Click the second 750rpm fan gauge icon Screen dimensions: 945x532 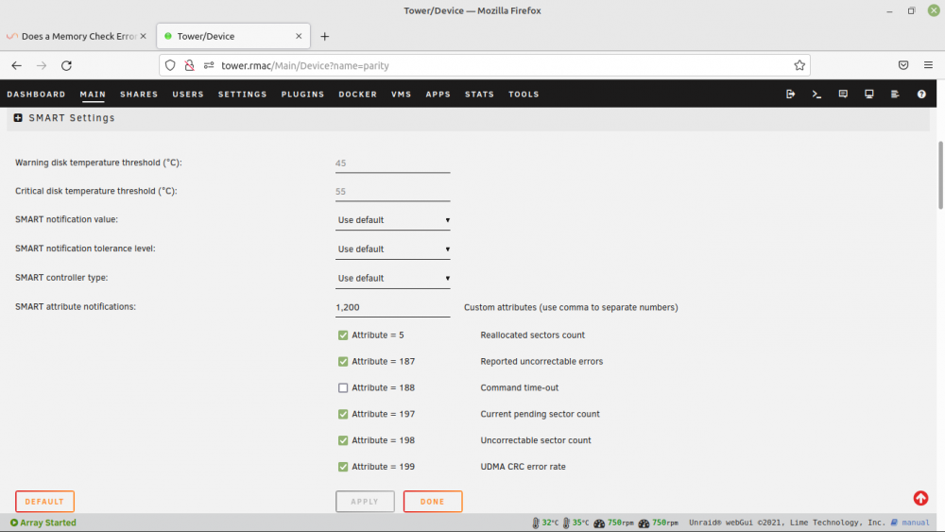(x=644, y=523)
